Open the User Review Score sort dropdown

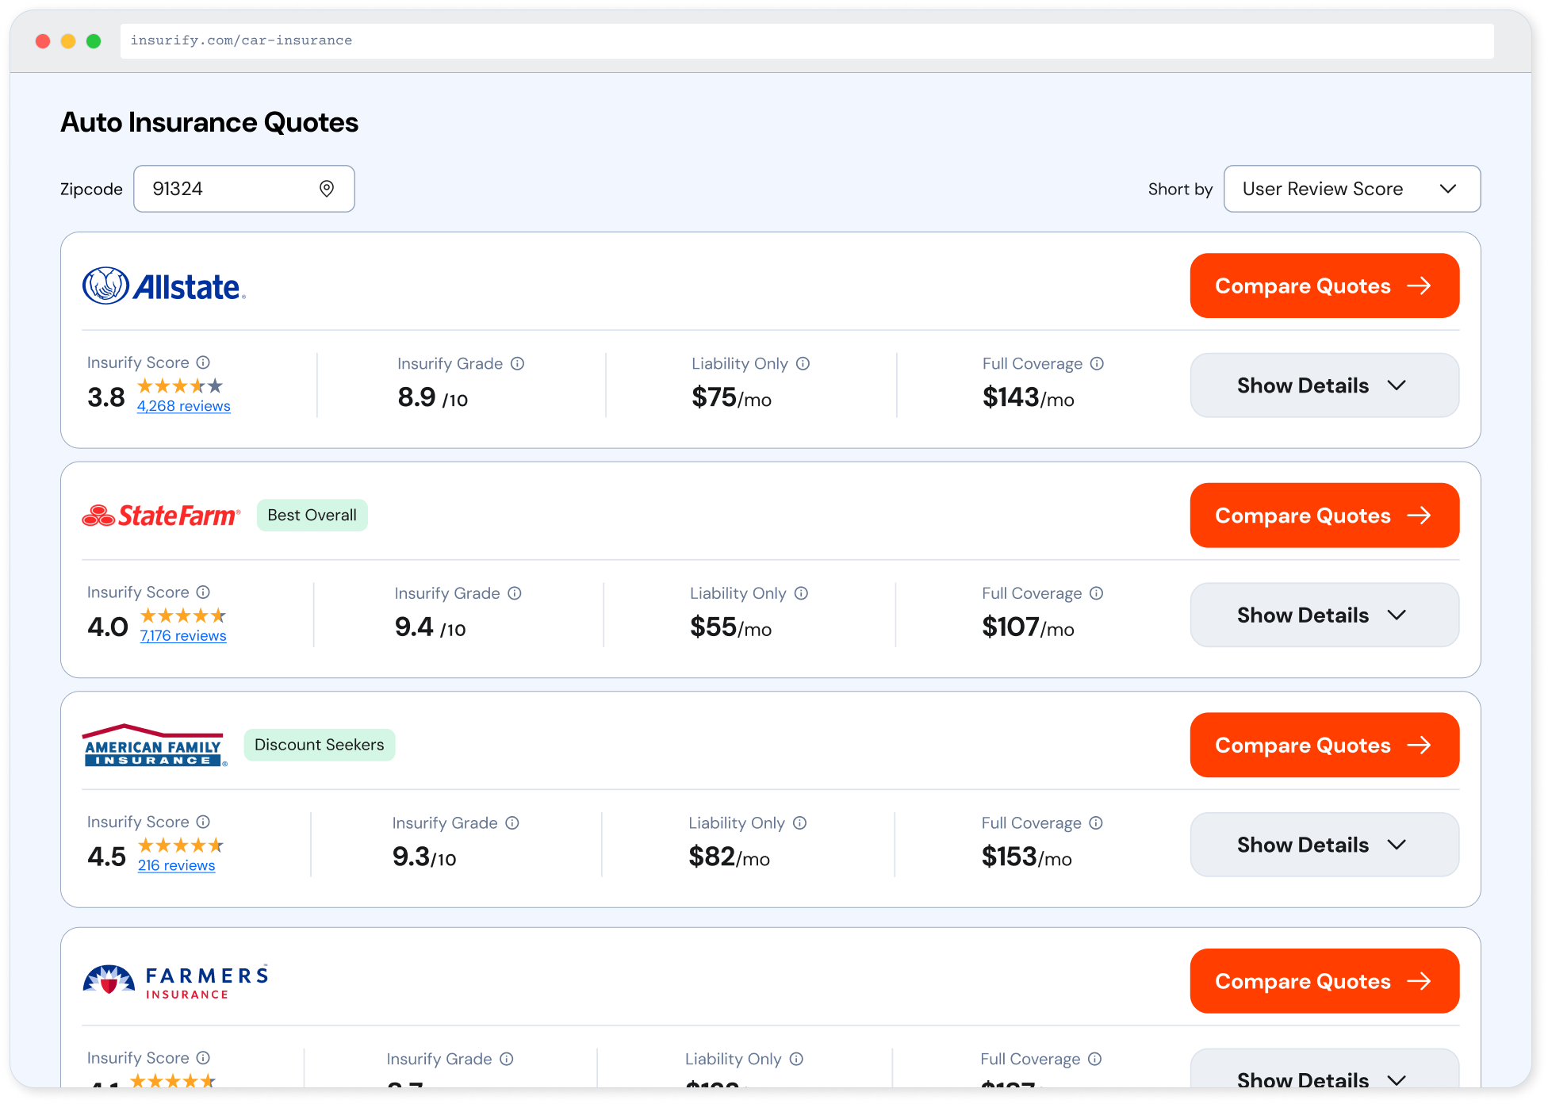(1351, 189)
